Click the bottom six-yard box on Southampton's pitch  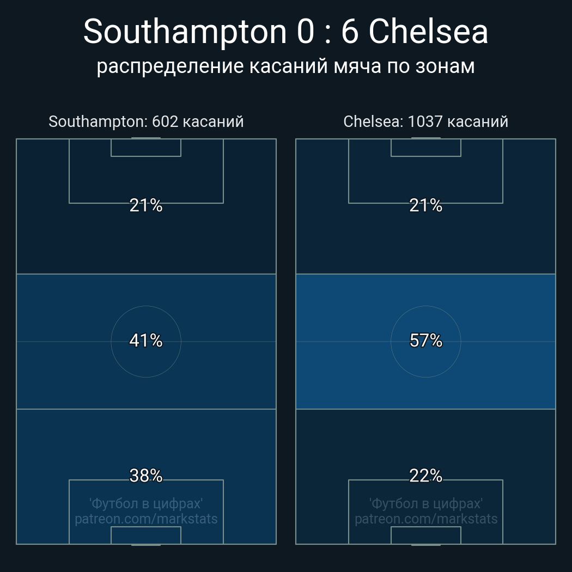click(146, 536)
